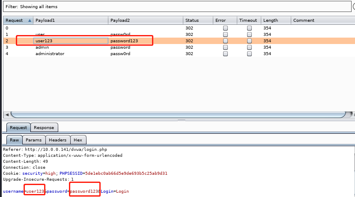Click the PHPSESSID cookie value
This screenshot has height=197, width=355.
pyautogui.click(x=126, y=173)
